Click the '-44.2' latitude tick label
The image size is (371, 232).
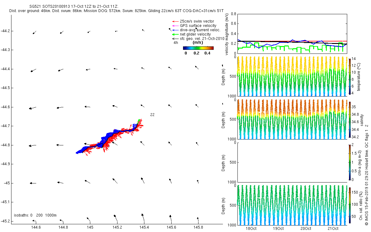[x=6, y=31]
